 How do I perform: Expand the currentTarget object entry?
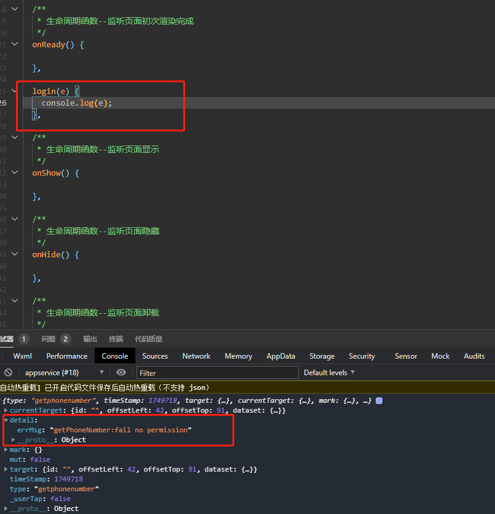pyautogui.click(x=6, y=410)
